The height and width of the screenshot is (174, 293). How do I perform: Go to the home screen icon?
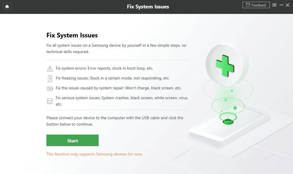[x=7, y=7]
